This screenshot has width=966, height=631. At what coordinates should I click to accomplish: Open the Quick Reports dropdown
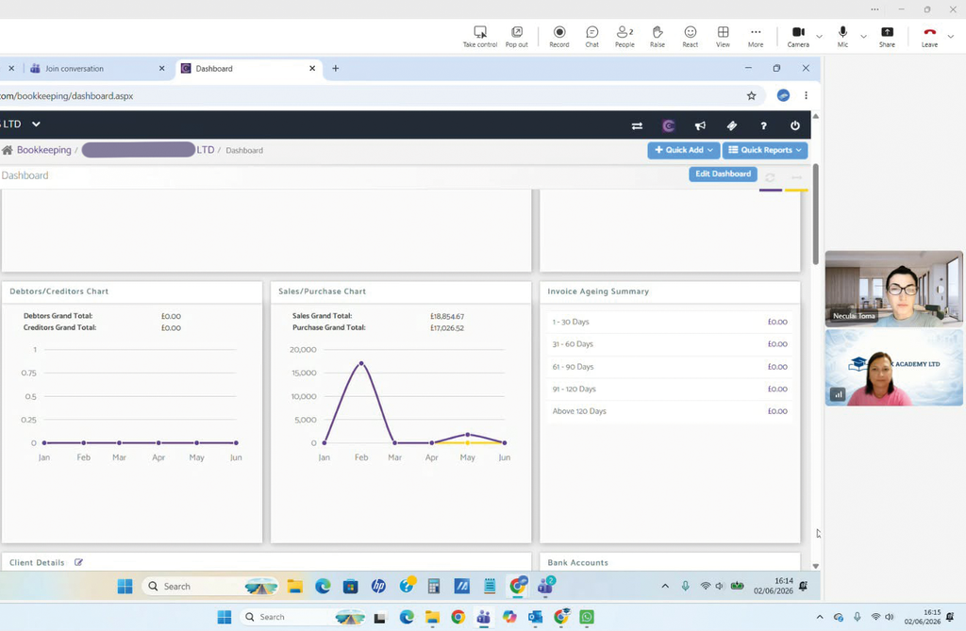pos(764,150)
